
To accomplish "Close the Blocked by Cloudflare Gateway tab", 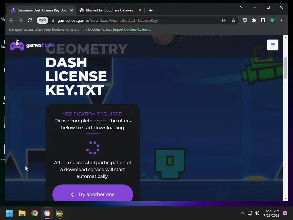I will click(x=140, y=10).
